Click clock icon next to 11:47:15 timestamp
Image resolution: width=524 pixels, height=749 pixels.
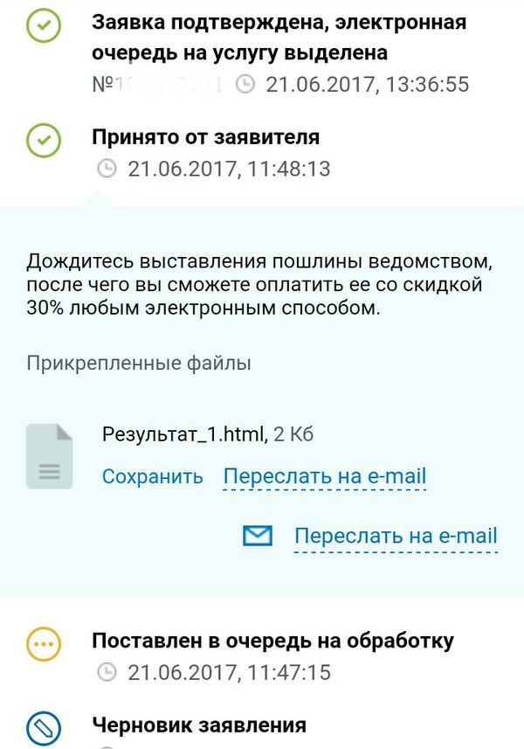pyautogui.click(x=107, y=673)
